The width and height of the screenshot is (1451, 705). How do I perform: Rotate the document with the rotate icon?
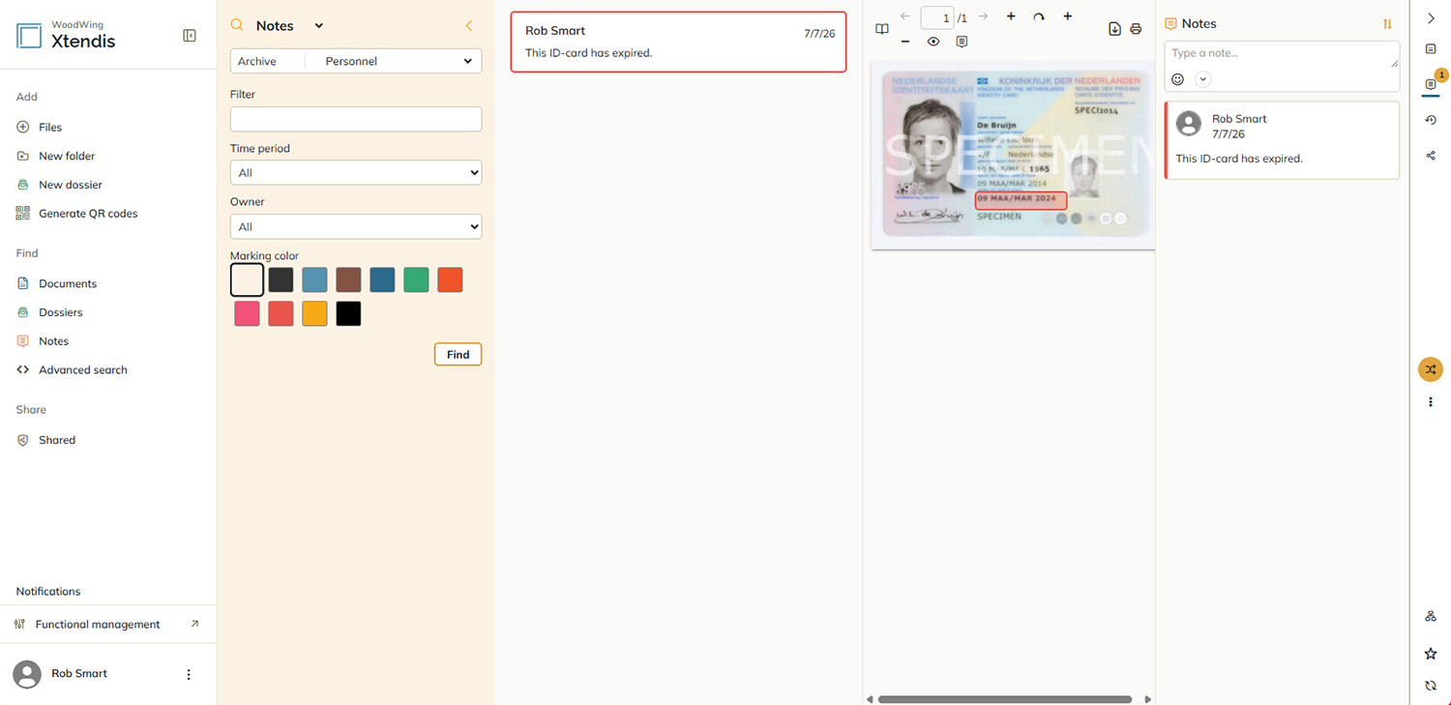click(1039, 16)
